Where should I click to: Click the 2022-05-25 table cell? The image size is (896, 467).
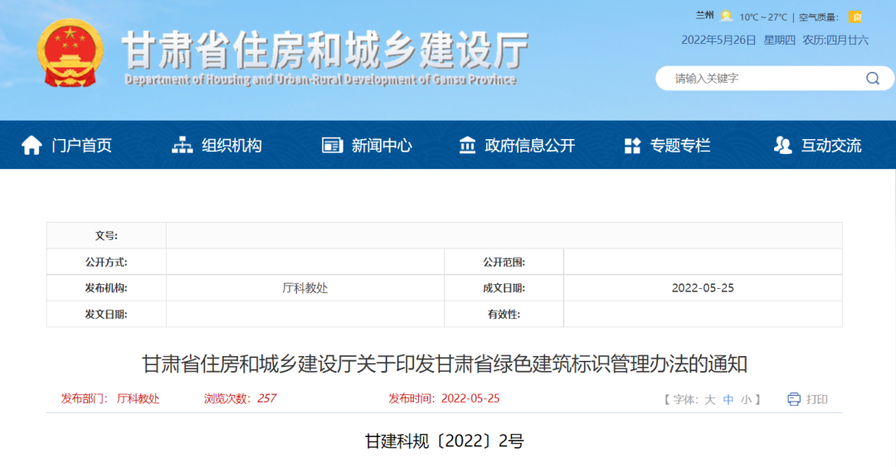[703, 288]
